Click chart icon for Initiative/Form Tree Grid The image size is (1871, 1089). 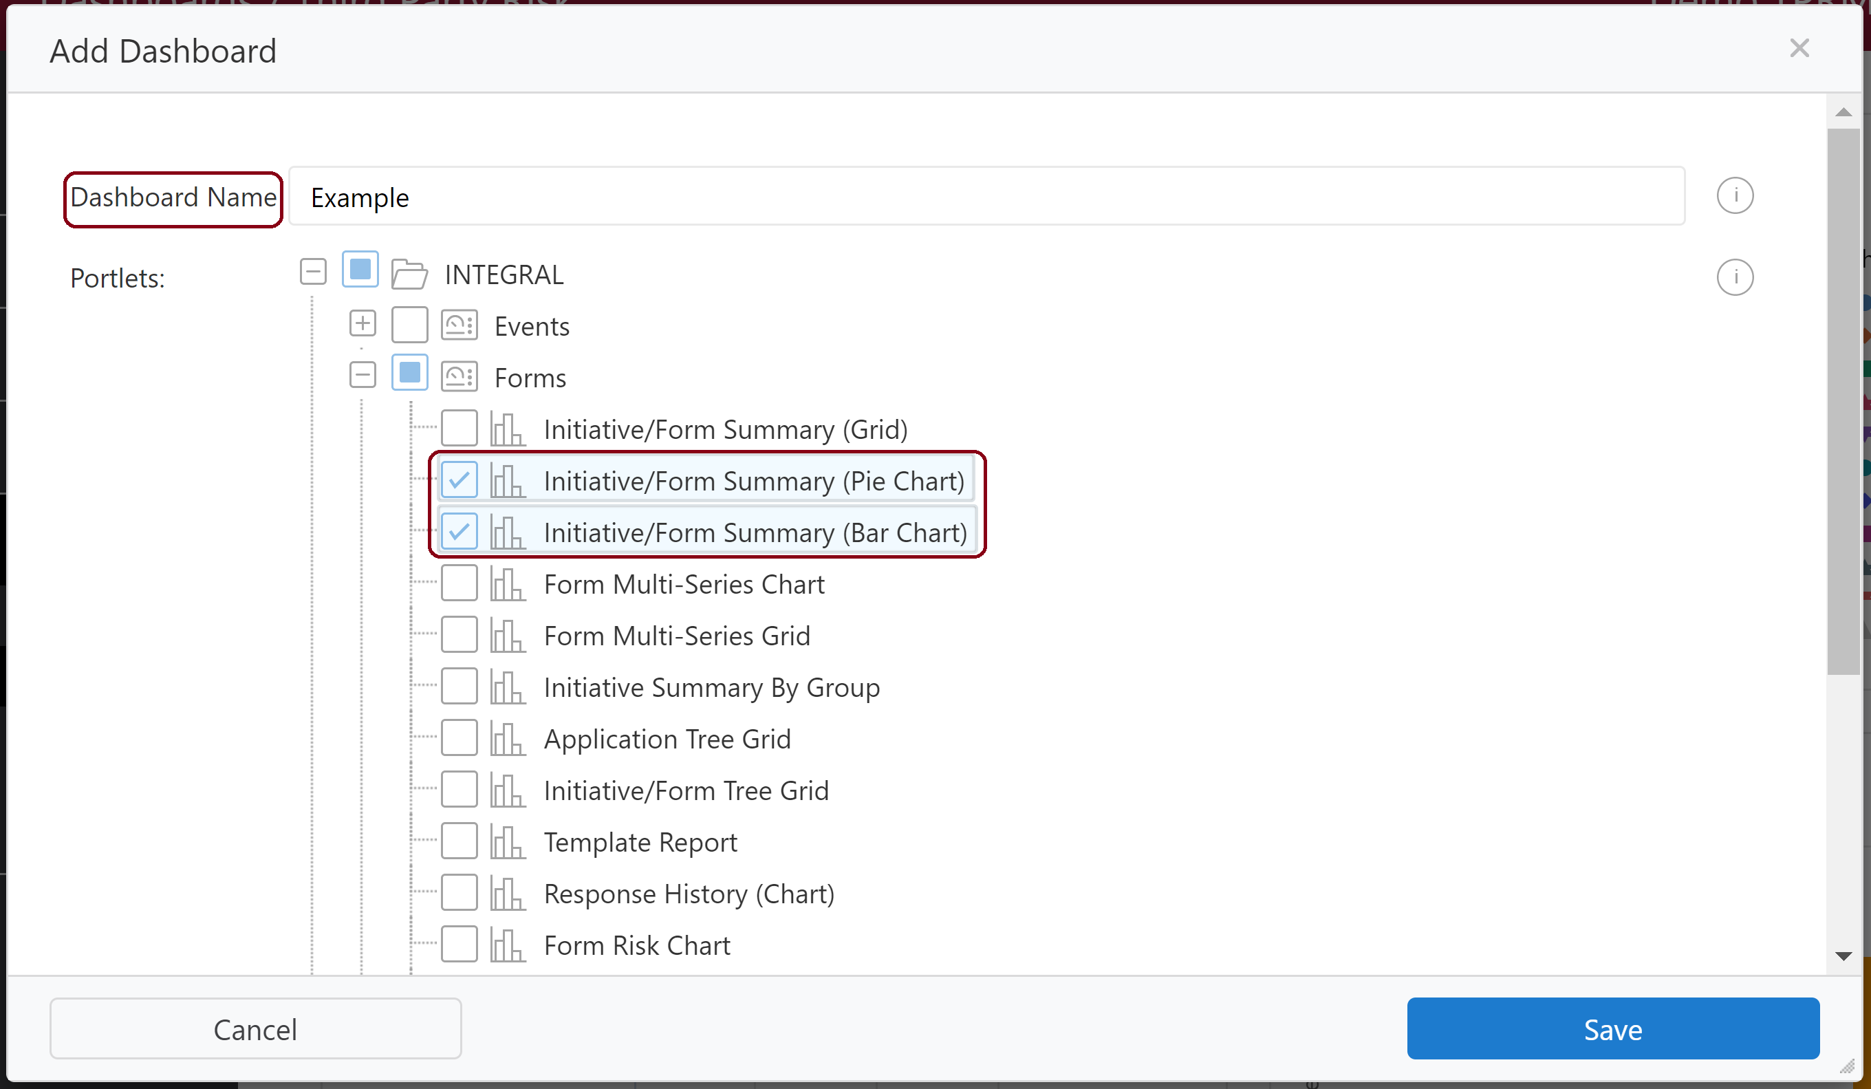coord(508,790)
